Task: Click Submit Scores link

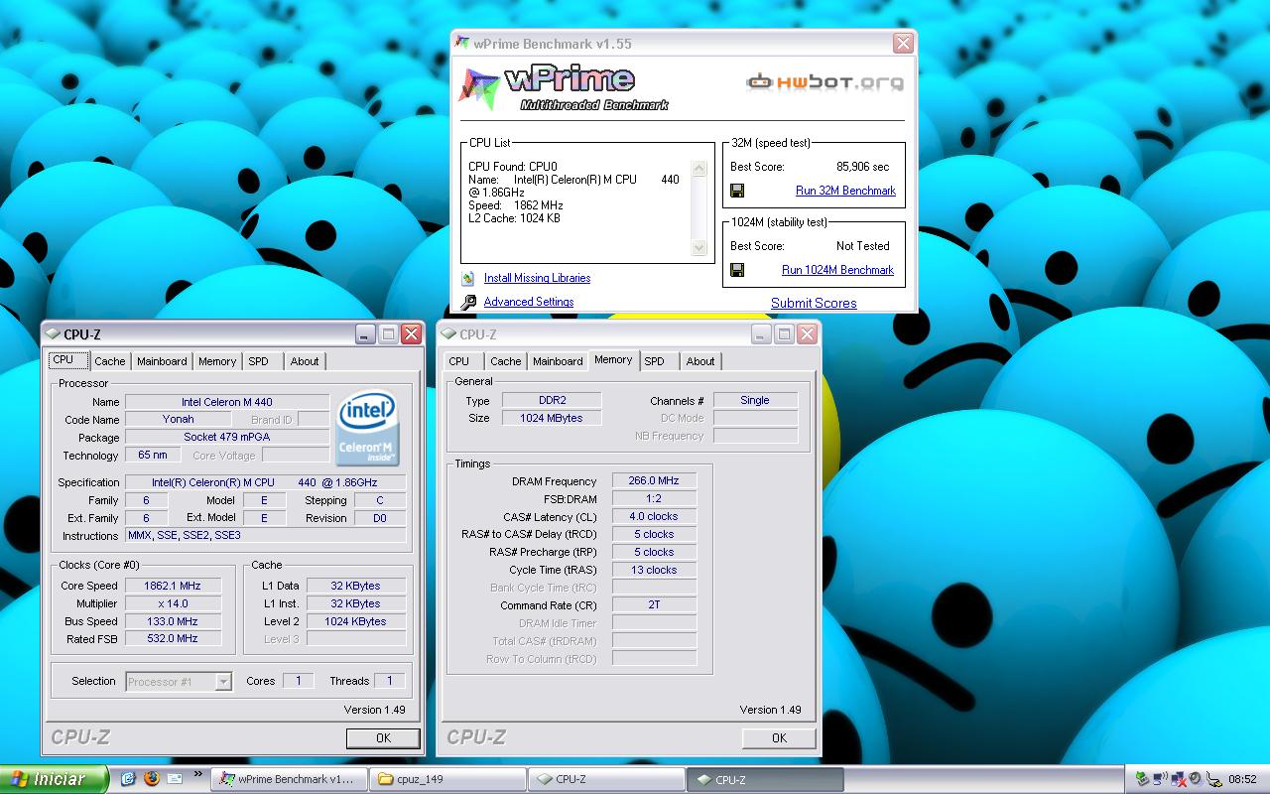Action: point(814,303)
